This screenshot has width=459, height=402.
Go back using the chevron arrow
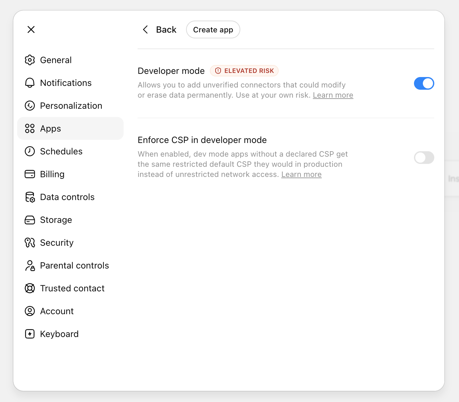[145, 29]
